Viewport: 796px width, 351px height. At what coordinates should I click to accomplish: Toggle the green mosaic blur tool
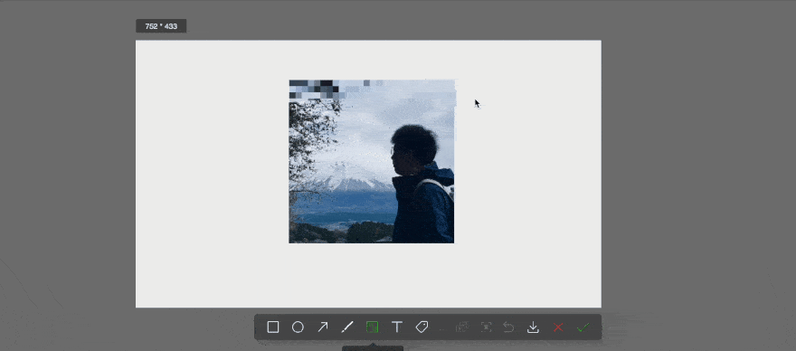click(372, 327)
